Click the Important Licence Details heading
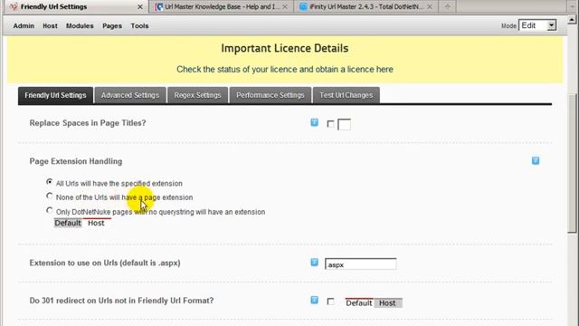Viewport: 579px width, 326px height. click(285, 48)
